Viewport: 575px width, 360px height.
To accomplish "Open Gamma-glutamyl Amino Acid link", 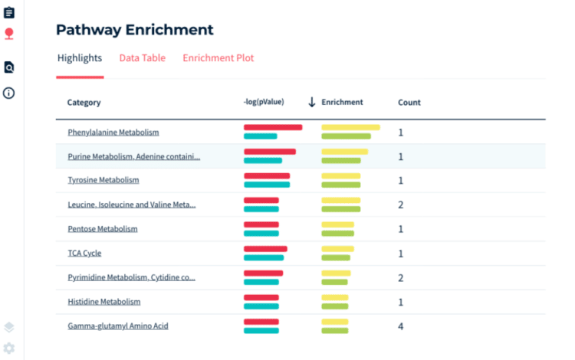I will 117,326.
